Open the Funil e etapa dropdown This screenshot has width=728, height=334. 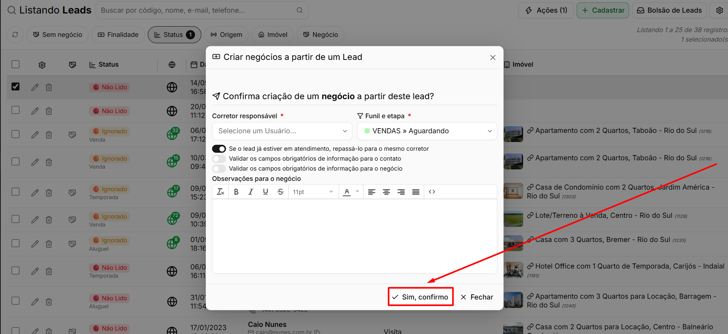click(427, 131)
